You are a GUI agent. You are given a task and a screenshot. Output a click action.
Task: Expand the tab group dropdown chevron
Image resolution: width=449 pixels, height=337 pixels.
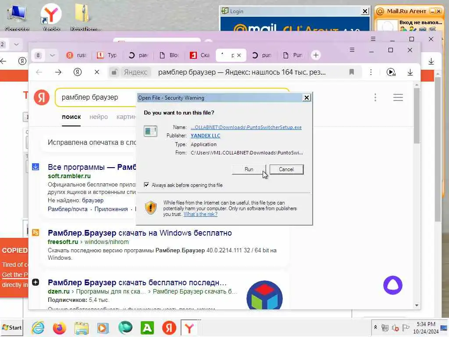click(x=52, y=55)
